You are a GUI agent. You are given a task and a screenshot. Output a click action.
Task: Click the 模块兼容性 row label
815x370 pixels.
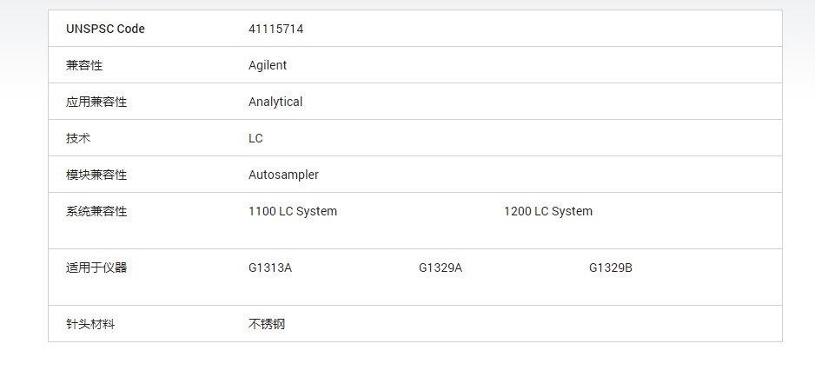(x=96, y=175)
